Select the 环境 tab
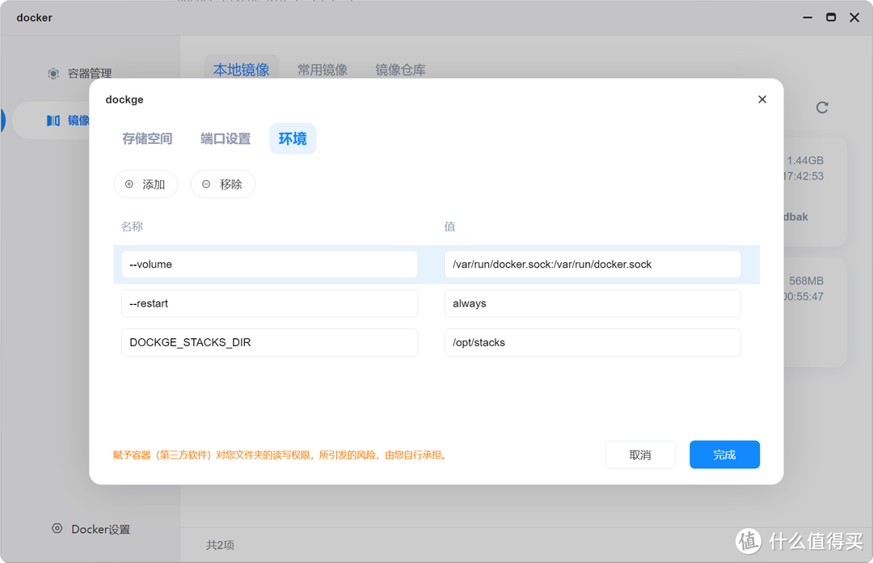Image resolution: width=873 pixels, height=563 pixels. pos(293,138)
